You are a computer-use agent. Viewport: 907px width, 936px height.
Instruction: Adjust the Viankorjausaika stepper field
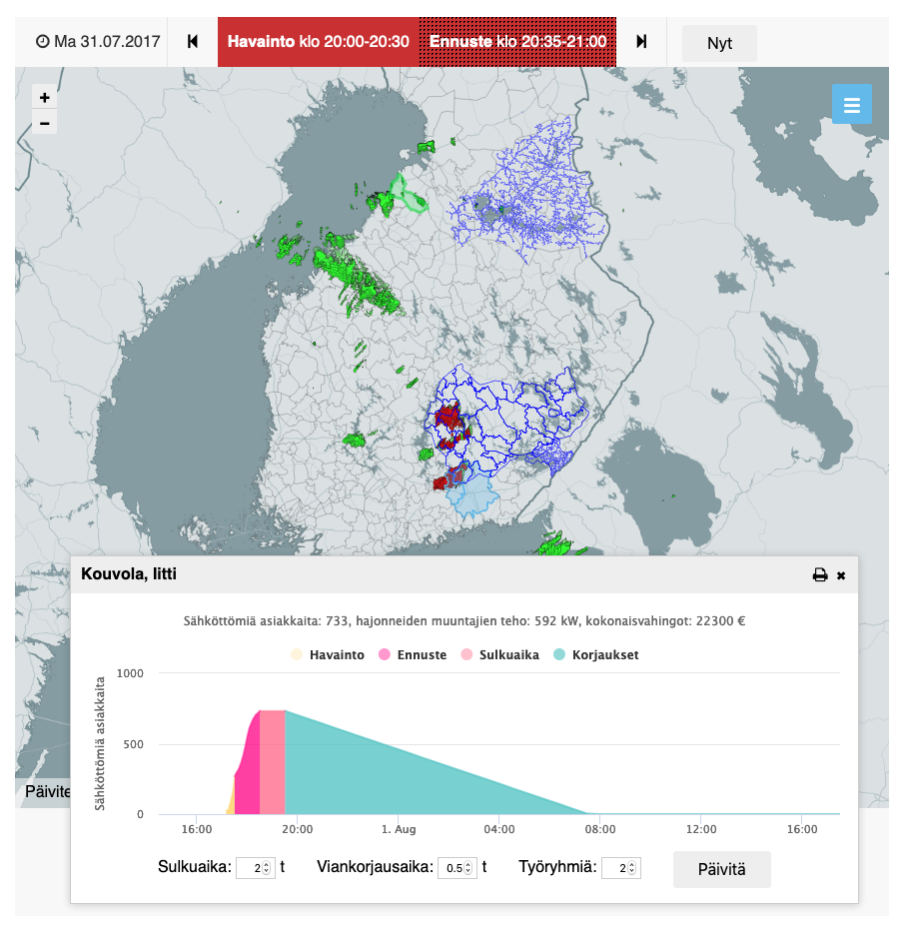[x=455, y=868]
